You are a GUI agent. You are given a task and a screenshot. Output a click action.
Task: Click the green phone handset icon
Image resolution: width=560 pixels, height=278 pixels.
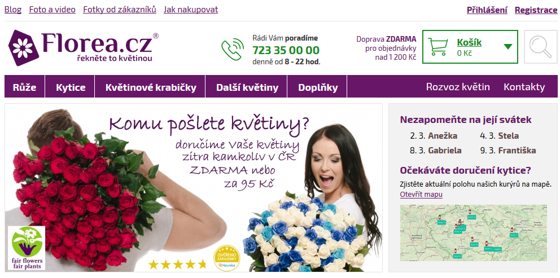233,49
